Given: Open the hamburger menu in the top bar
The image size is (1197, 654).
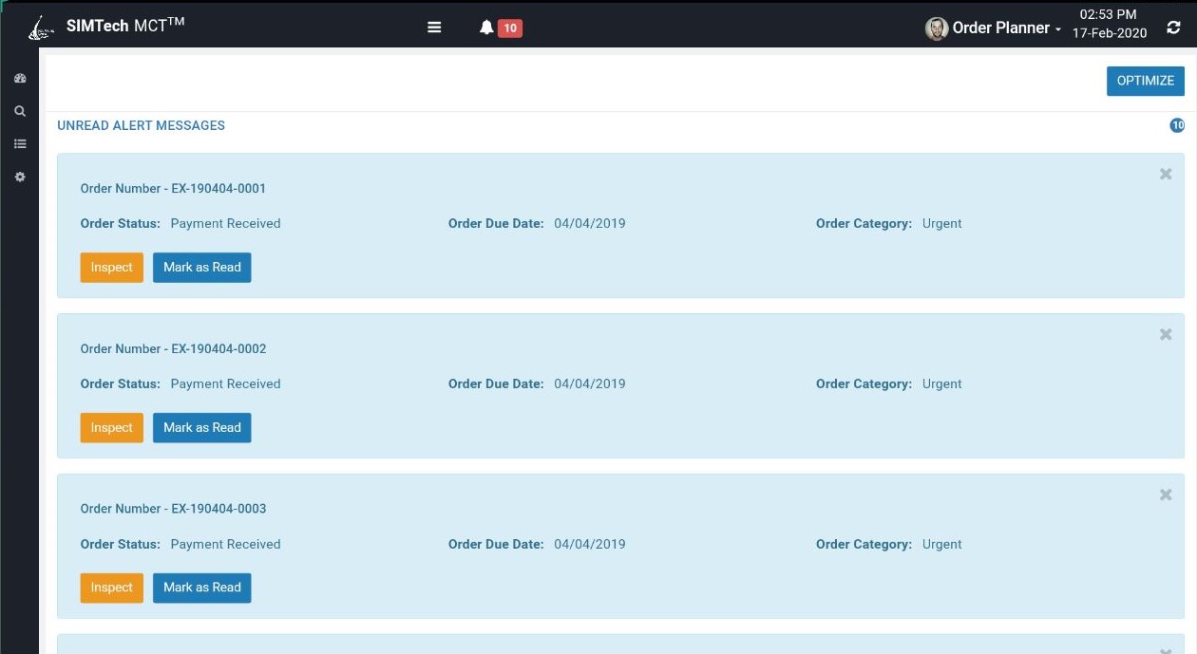Looking at the screenshot, I should click(x=434, y=28).
